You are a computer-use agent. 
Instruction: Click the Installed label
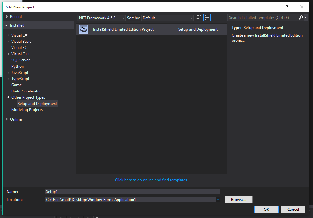coord(17,25)
